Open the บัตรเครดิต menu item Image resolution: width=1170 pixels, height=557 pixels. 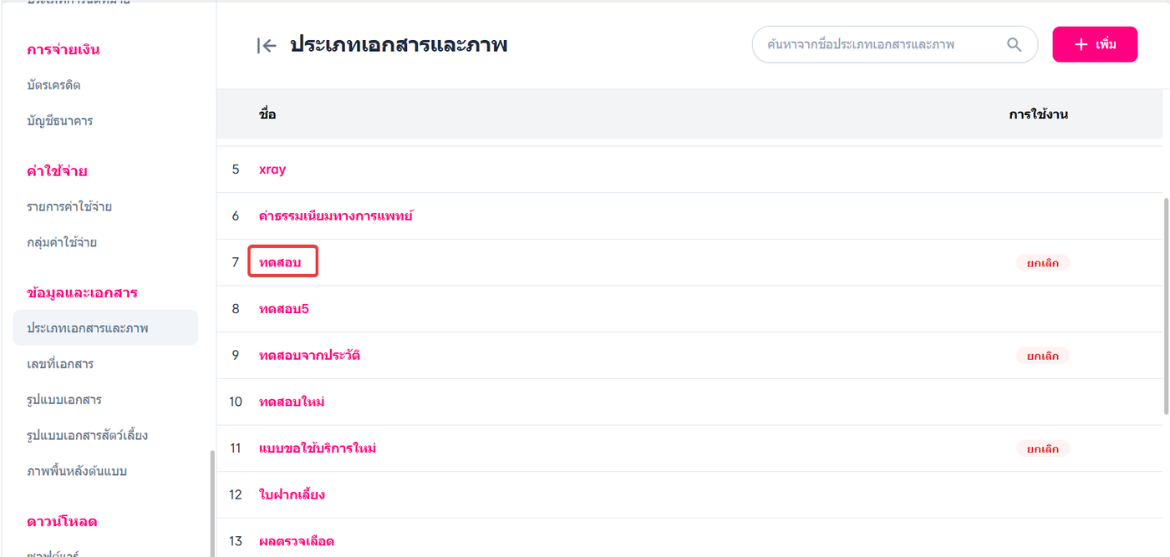coord(53,85)
